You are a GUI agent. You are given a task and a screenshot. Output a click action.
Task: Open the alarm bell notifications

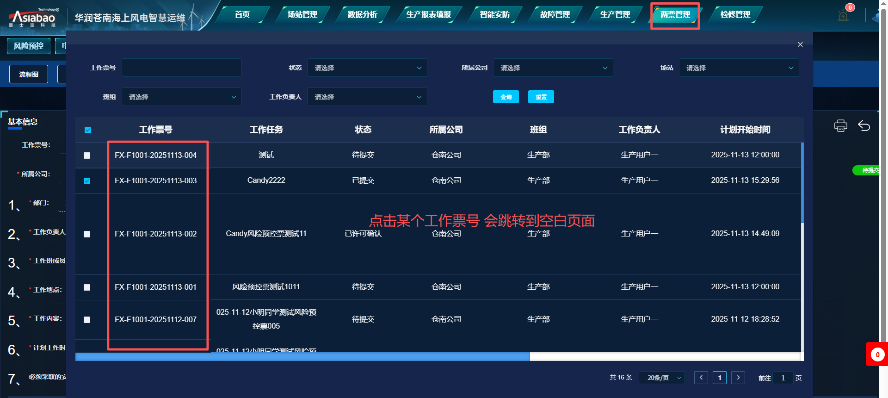click(x=843, y=16)
